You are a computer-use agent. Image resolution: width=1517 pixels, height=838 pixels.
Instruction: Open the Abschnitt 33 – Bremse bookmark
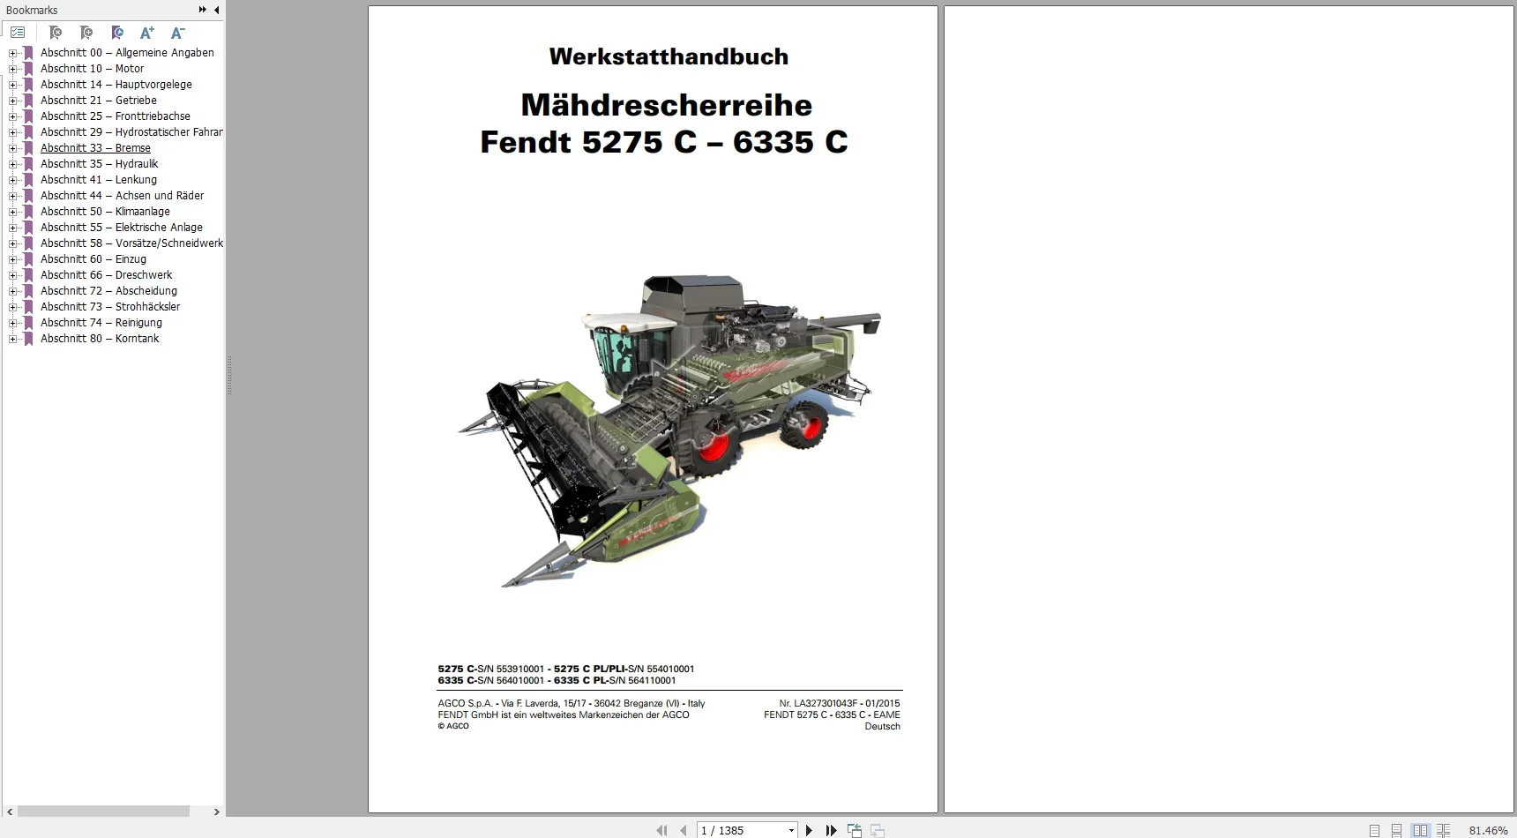pyautogui.click(x=95, y=148)
